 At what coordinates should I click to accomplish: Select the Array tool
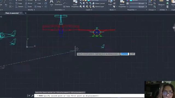pyautogui.click(x=38, y=7)
